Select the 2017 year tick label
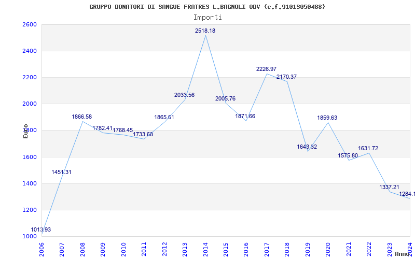The image size is (415, 259). (x=267, y=248)
